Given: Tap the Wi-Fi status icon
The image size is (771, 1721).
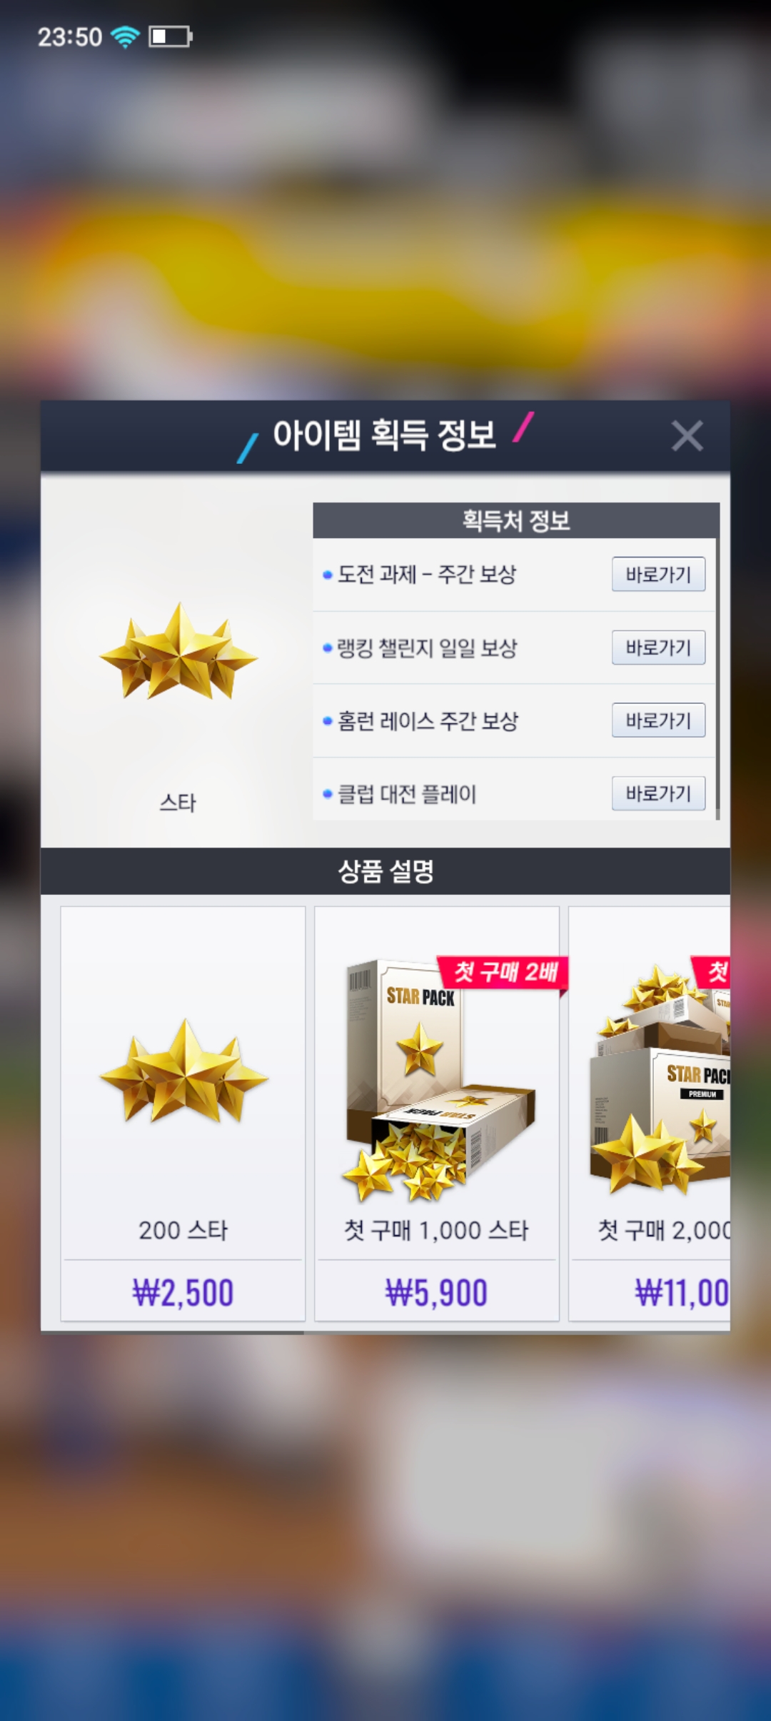Looking at the screenshot, I should 126,36.
